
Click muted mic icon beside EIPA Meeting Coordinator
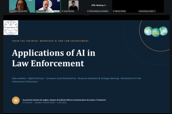click(88, 11)
